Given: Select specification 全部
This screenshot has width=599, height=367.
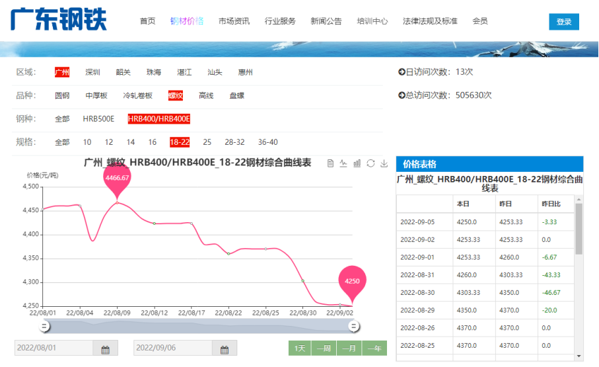Looking at the screenshot, I should pyautogui.click(x=62, y=142).
